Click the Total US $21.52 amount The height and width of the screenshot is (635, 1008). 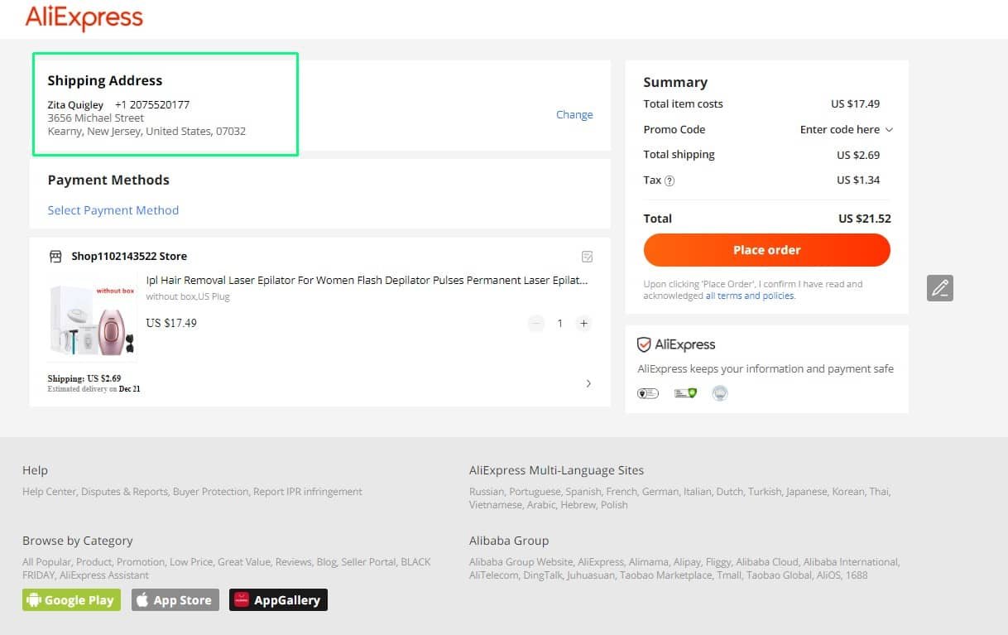[x=865, y=219]
